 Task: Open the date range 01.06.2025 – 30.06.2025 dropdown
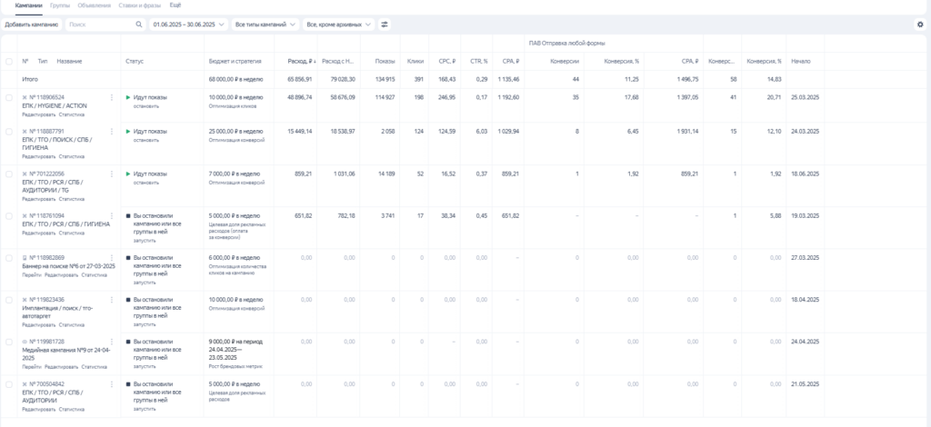(x=189, y=25)
